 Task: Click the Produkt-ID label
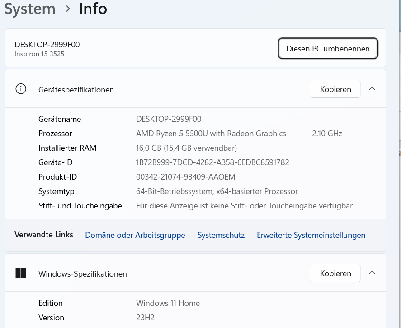(57, 177)
